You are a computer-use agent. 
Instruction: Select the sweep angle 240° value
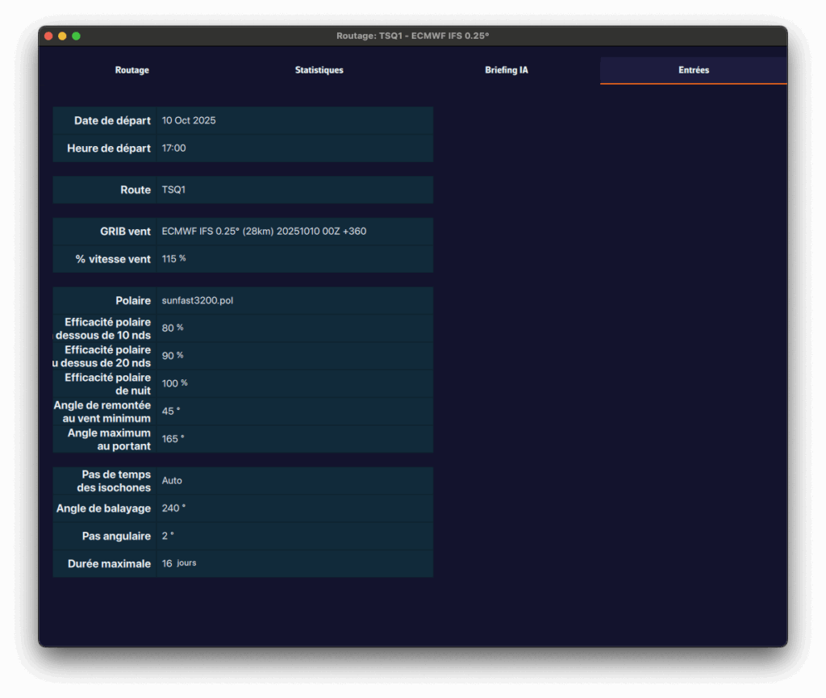pos(173,508)
